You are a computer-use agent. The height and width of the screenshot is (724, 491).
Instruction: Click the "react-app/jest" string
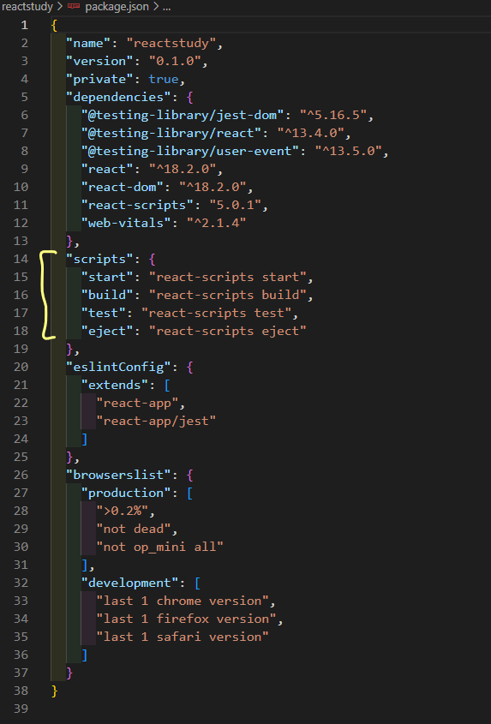tap(156, 421)
